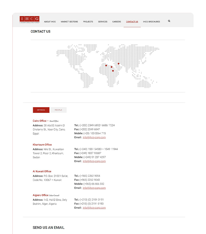The width and height of the screenshot is (206, 234).
Task: Click the Algiers red dot on map
Action: pyautogui.click(x=106, y=66)
